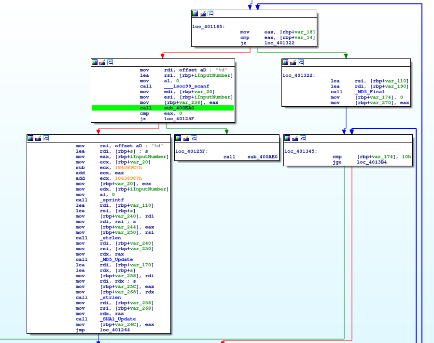434x343 pixels.
Task: Open node color picker on loc_401165 block
Action: 195,14
